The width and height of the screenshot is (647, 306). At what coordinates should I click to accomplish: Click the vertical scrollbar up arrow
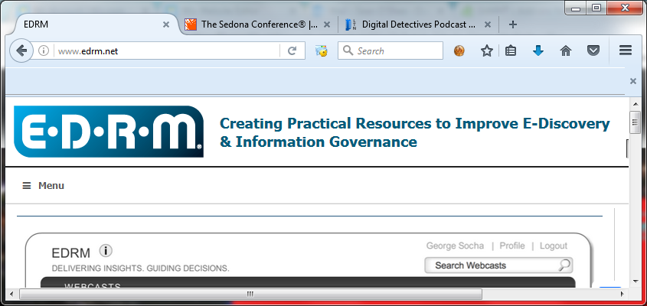click(635, 103)
